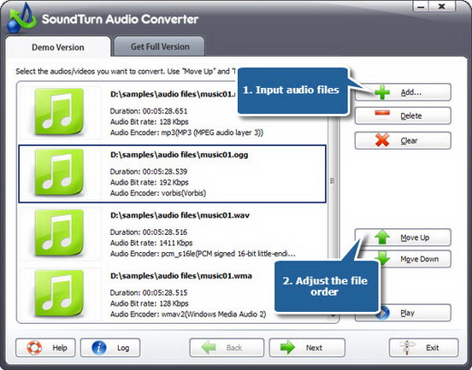Click 'Audio Bit rate: 1411 Kbps' text
The height and width of the screenshot is (370, 472).
pos(151,243)
